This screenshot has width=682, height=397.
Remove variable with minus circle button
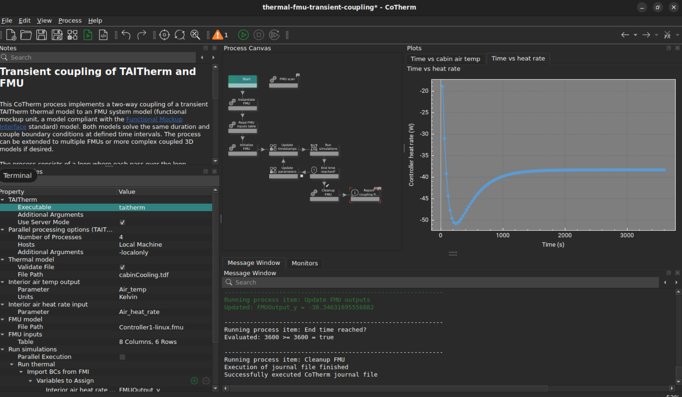206,381
